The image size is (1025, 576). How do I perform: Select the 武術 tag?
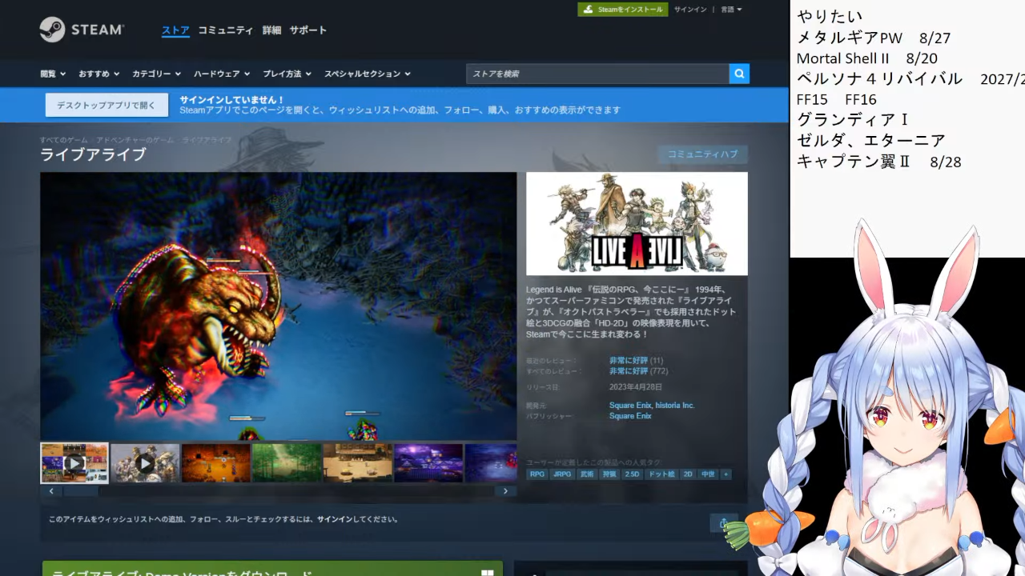(x=587, y=474)
